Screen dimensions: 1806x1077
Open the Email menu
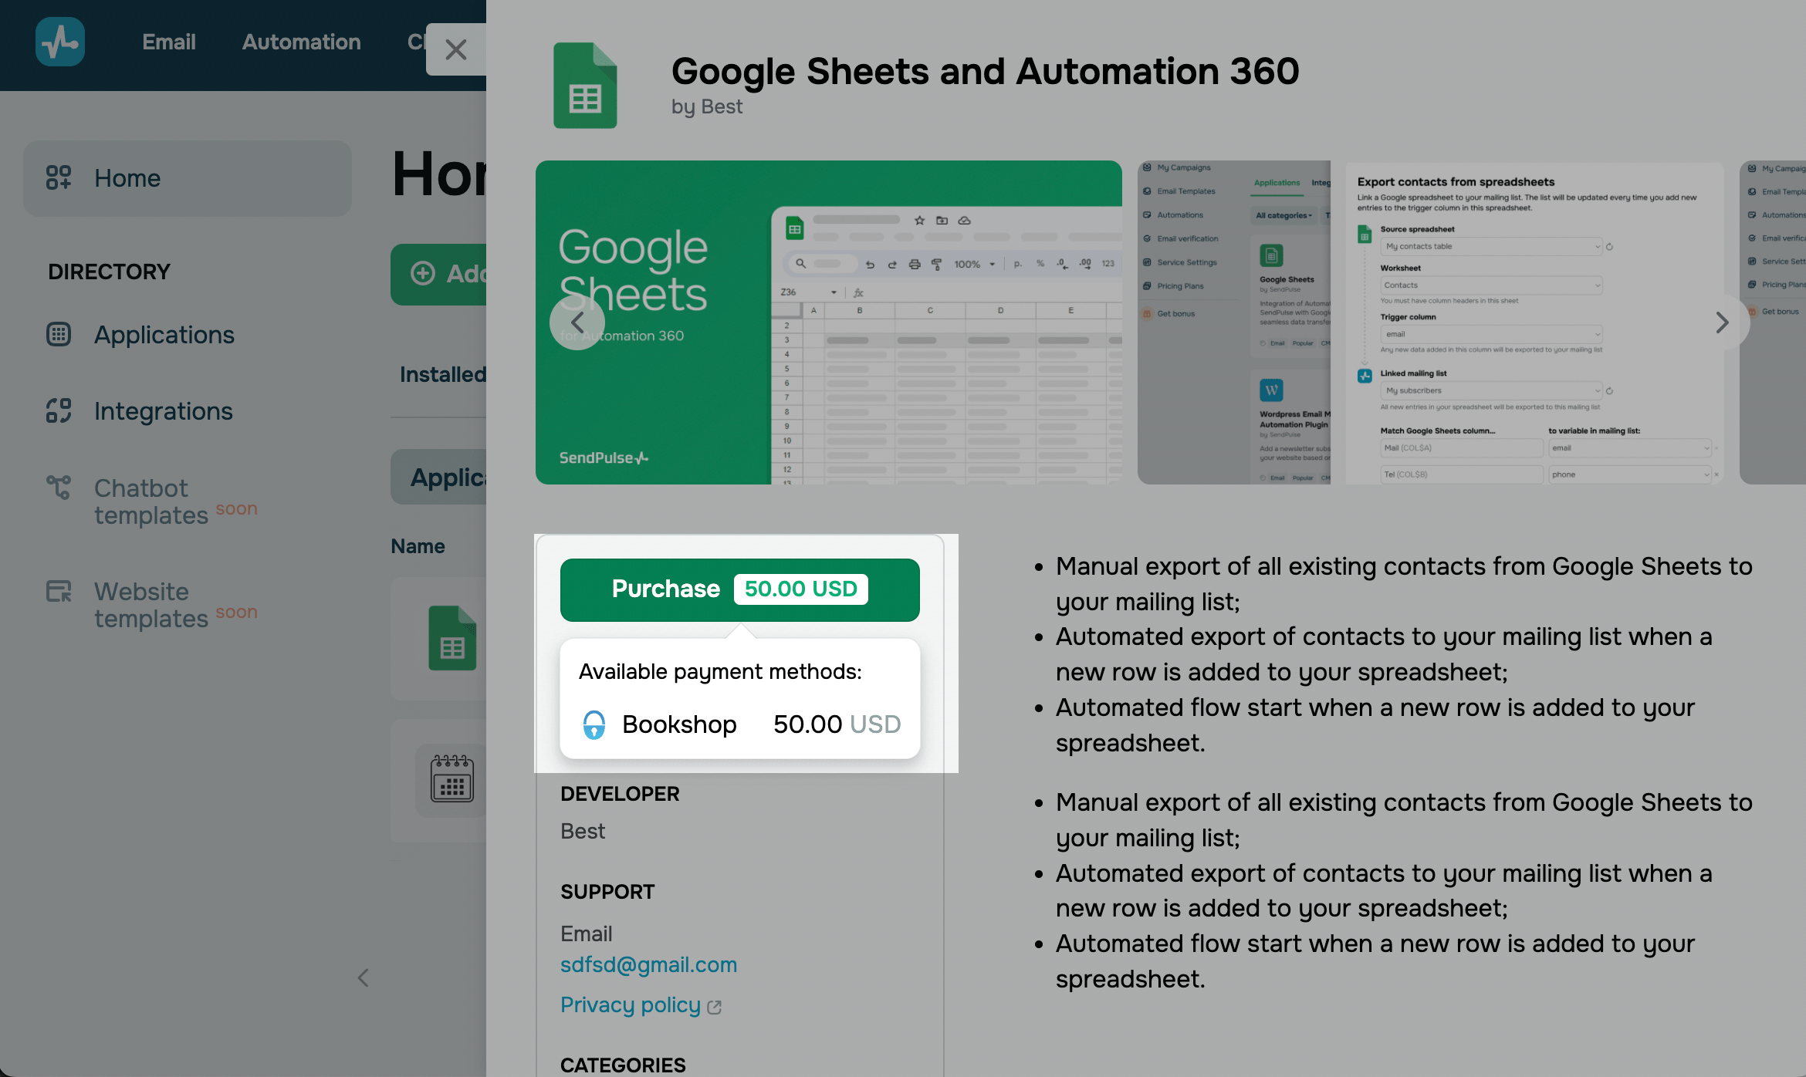[169, 42]
